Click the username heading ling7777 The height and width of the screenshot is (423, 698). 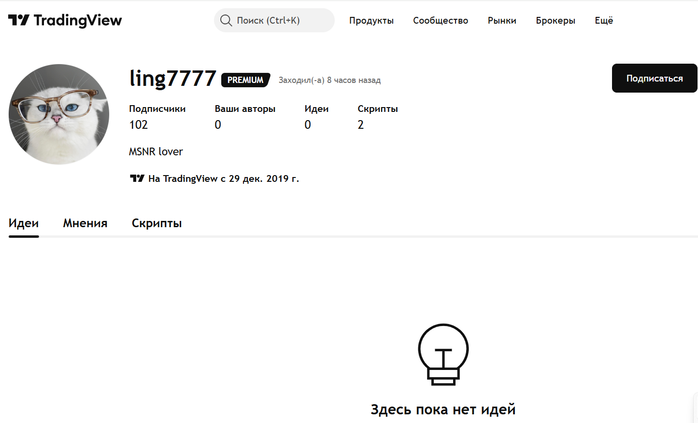pos(172,79)
